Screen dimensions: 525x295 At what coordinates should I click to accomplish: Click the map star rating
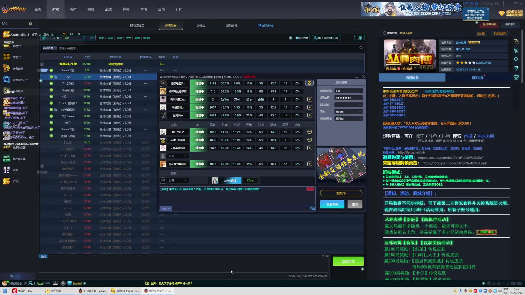click(465, 63)
